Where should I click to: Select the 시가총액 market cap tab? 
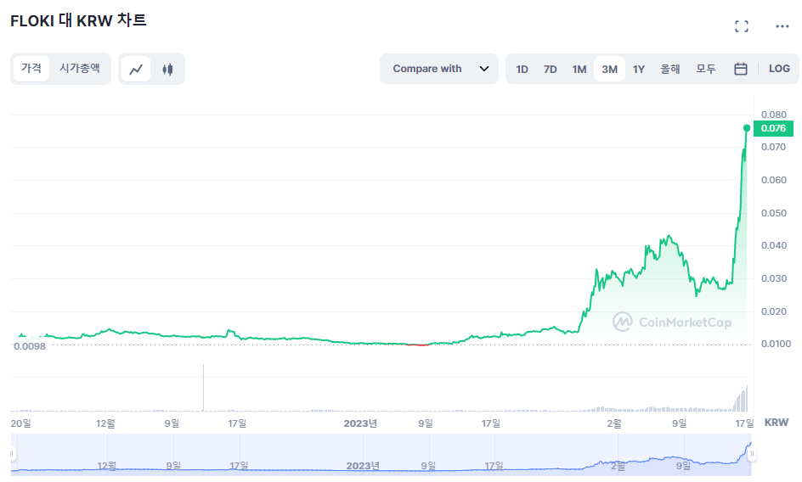click(80, 68)
